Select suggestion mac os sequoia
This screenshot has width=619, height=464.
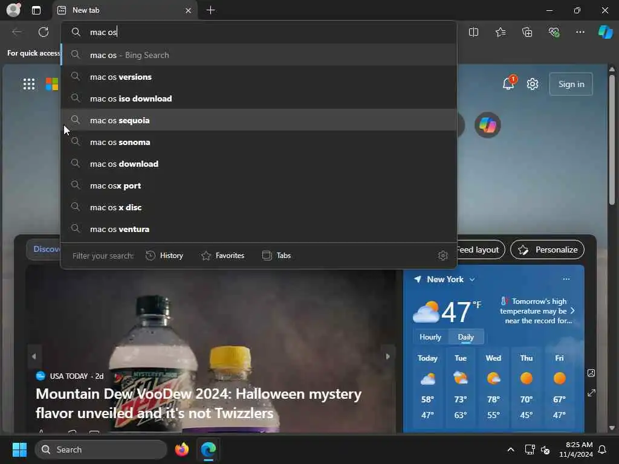(259, 120)
